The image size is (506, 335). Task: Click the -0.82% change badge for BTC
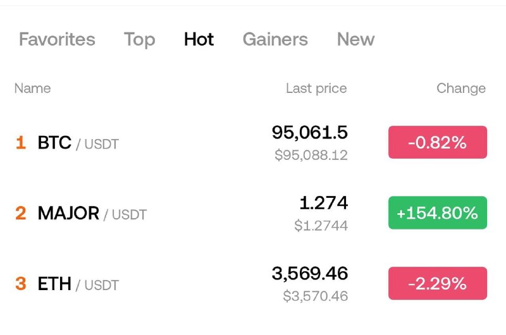tap(438, 142)
